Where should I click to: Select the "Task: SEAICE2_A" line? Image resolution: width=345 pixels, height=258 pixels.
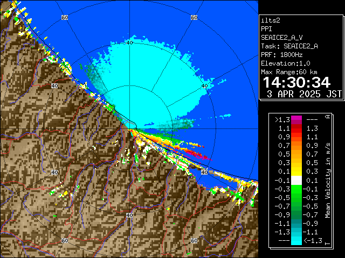click(289, 46)
